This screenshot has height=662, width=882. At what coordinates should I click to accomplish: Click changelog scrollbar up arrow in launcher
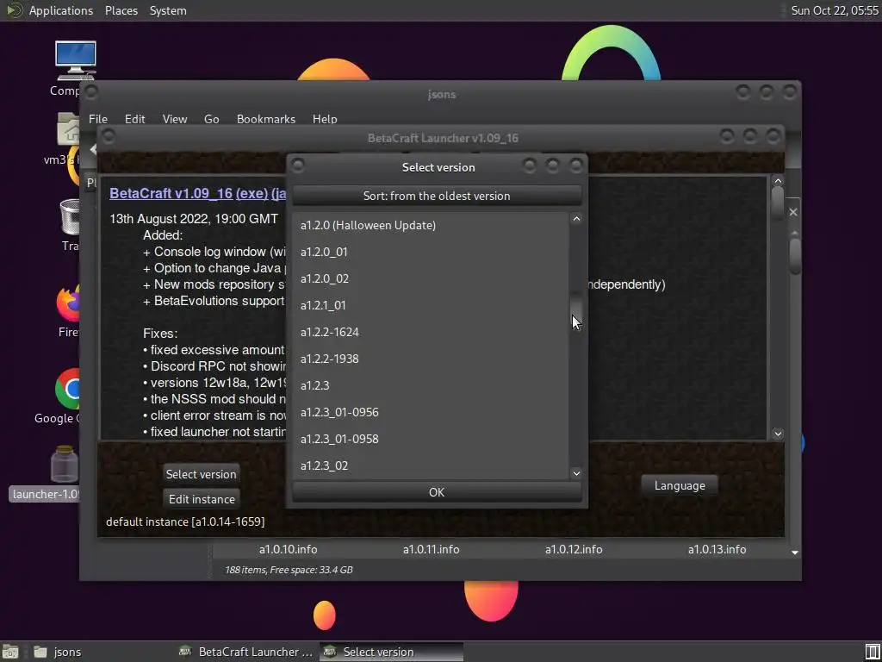778,181
